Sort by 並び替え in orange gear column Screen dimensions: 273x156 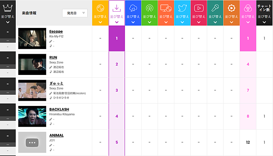231,17
